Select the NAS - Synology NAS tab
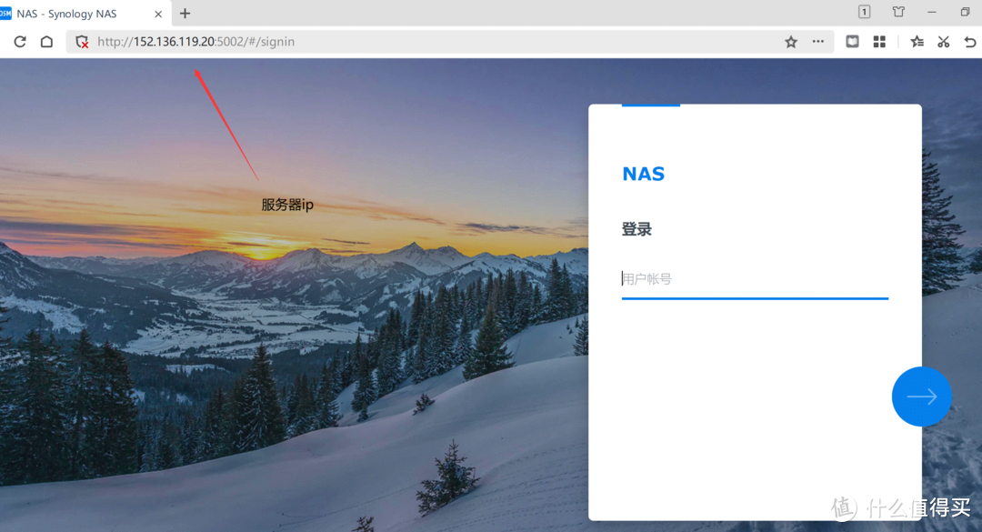 coord(73,14)
